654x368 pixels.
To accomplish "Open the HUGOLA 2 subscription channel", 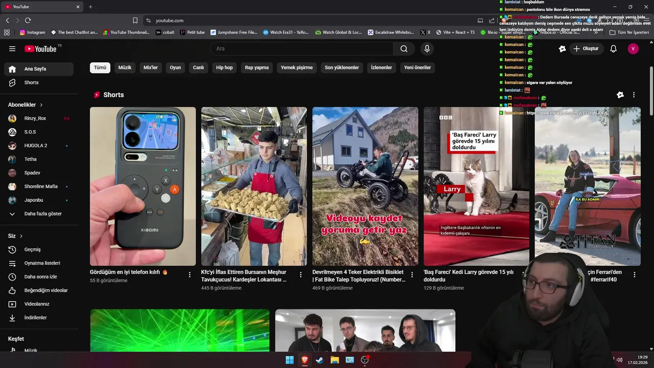I will [39, 146].
